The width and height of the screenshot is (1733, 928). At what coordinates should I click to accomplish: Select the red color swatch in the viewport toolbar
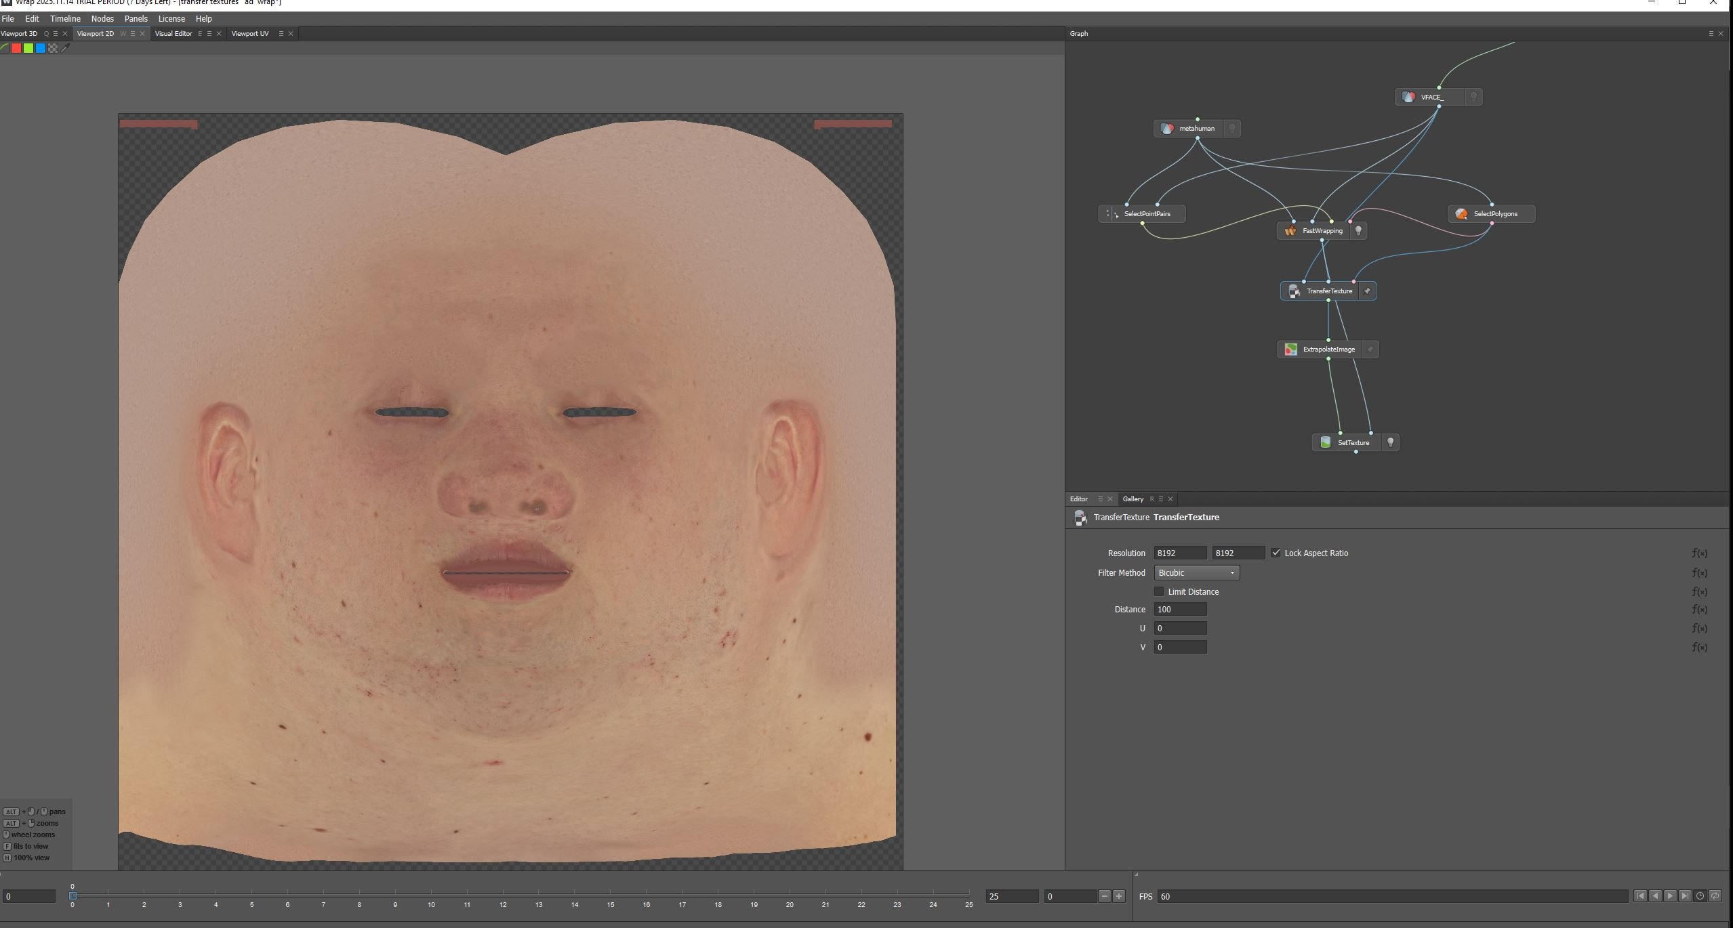click(x=16, y=47)
